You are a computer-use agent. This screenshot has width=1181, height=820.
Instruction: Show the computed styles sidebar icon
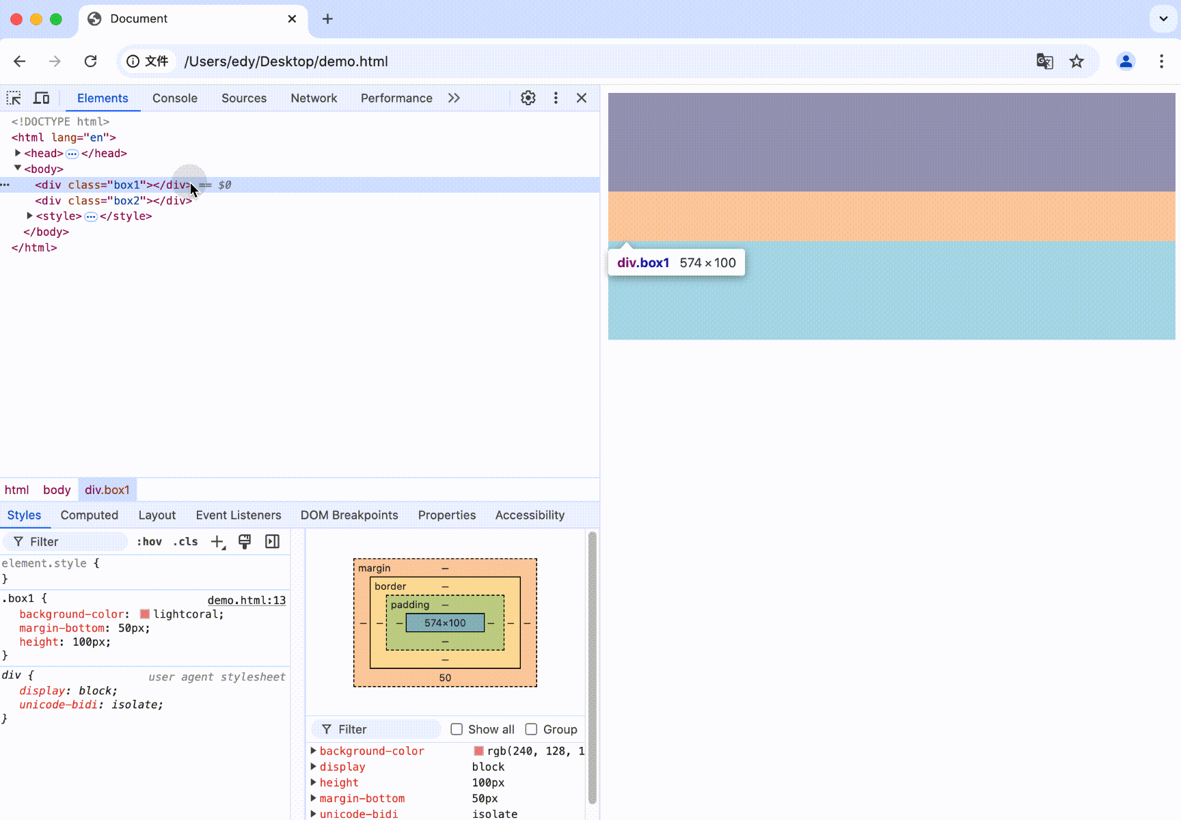(x=271, y=541)
